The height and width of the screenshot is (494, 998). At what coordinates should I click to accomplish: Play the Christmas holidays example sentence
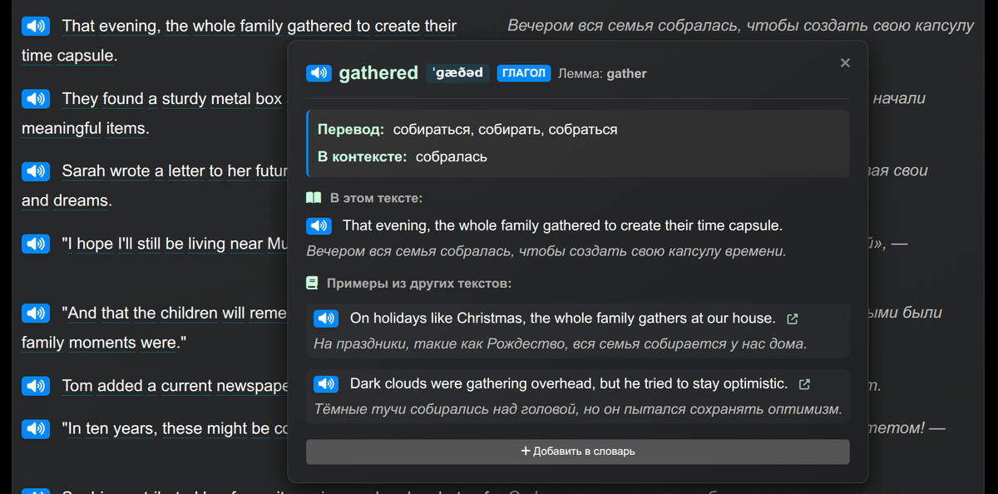pos(326,319)
